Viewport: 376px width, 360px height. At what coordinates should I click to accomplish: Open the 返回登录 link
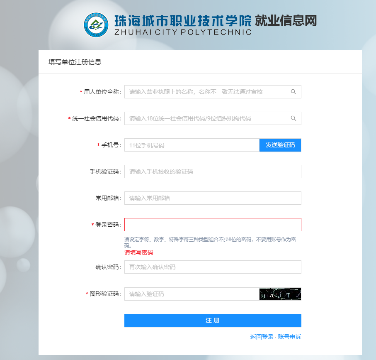pyautogui.click(x=262, y=337)
